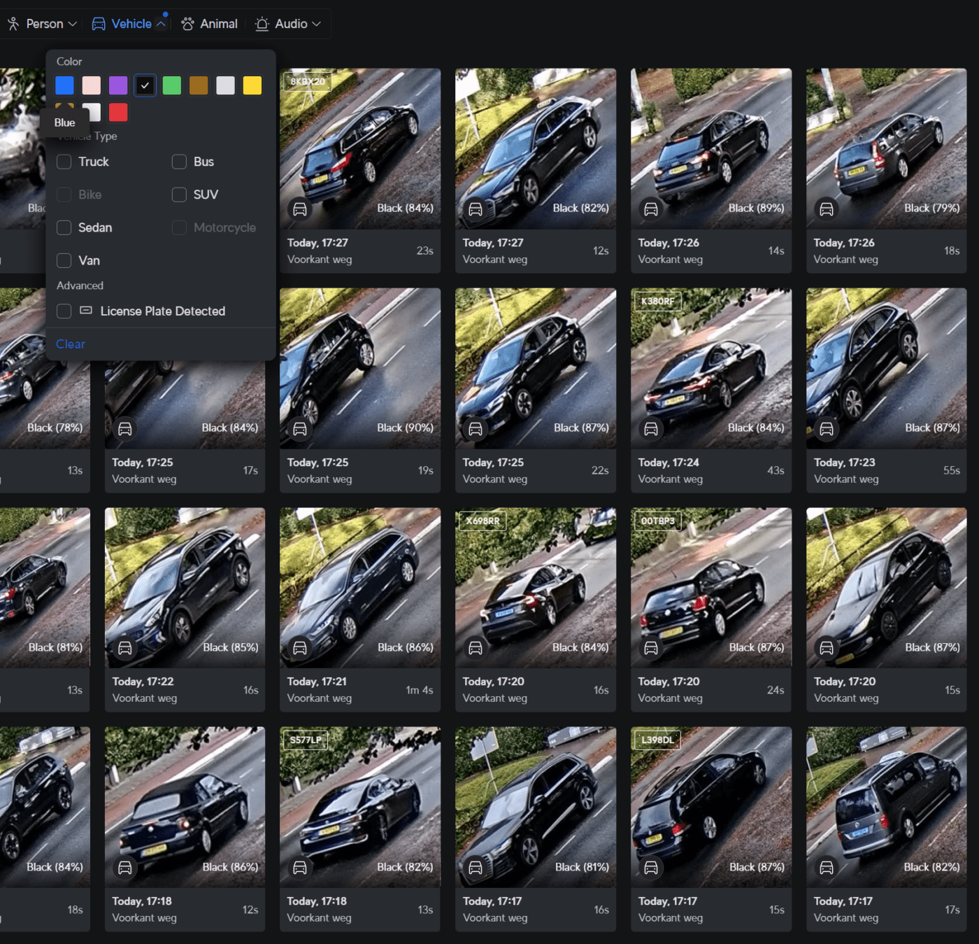This screenshot has width=979, height=944.
Task: Pick the silver gray color swatch
Action: click(x=225, y=85)
